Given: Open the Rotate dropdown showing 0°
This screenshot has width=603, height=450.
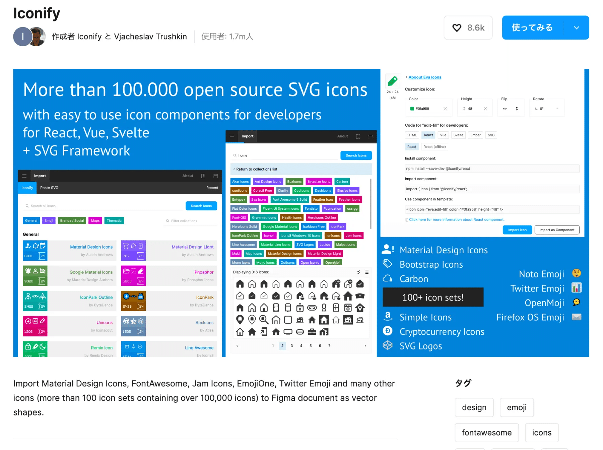Looking at the screenshot, I should point(547,109).
